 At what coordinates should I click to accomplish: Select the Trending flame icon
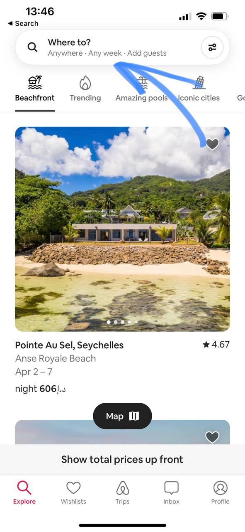tap(85, 83)
